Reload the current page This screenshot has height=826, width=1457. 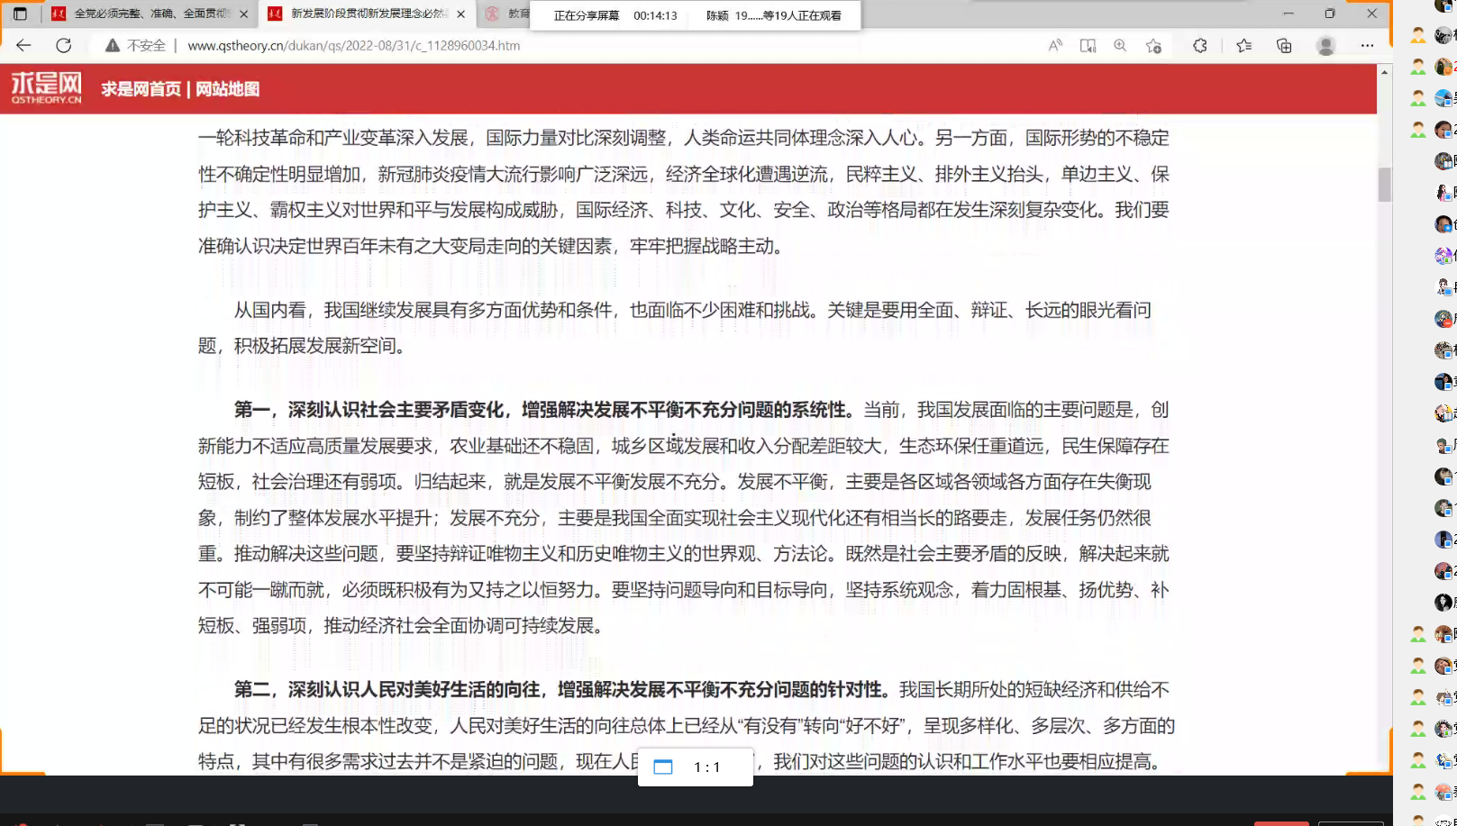tap(63, 45)
